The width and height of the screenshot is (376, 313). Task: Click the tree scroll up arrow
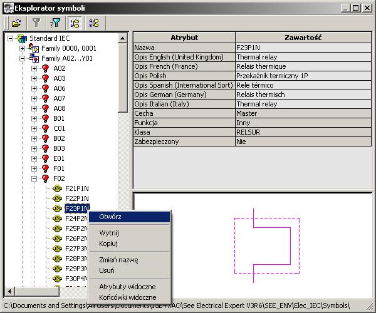123,38
